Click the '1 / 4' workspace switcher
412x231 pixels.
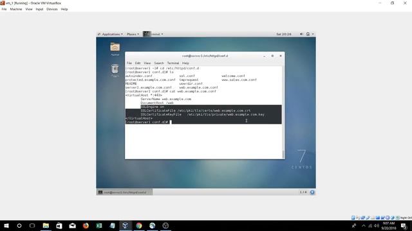click(303, 193)
